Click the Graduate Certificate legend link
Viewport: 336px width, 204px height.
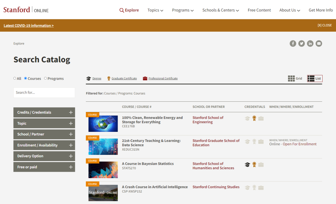(124, 78)
